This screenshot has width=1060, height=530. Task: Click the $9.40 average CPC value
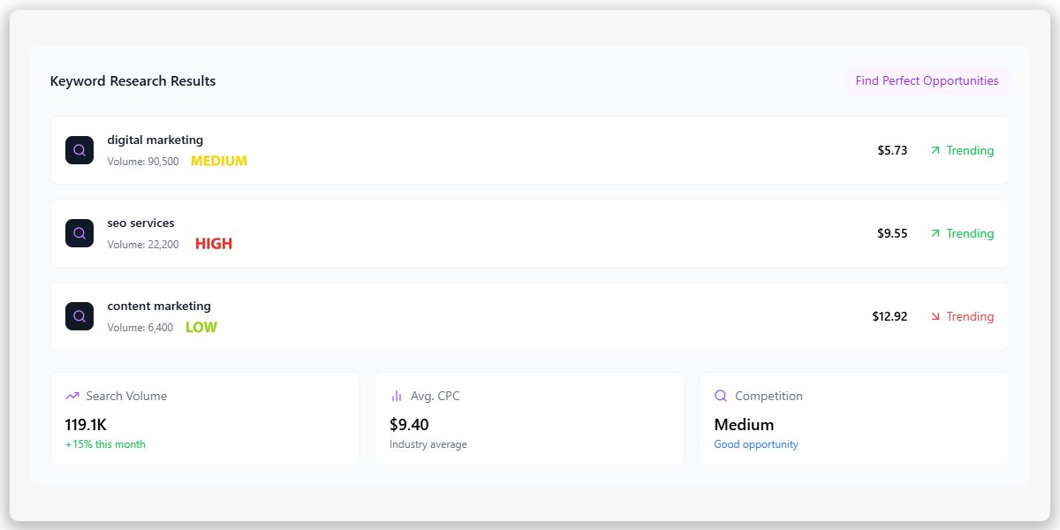click(409, 425)
